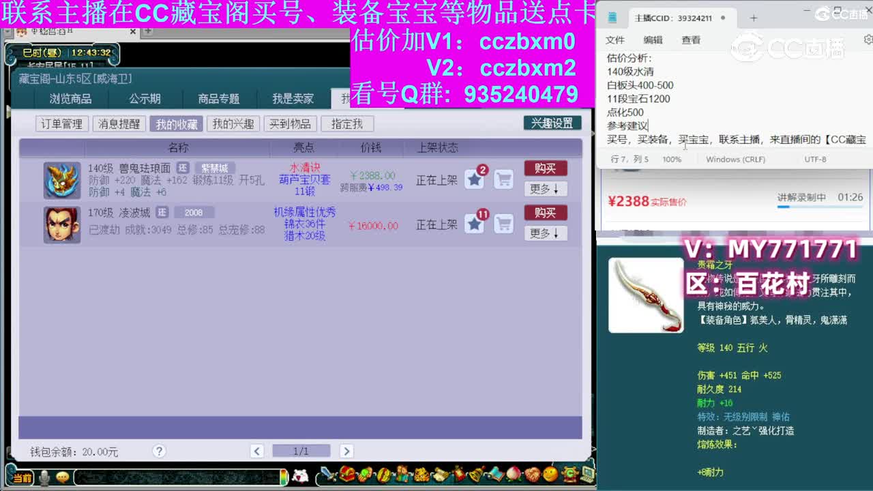Click the 兴趣设置 button
This screenshot has width=873, height=491.
(552, 123)
